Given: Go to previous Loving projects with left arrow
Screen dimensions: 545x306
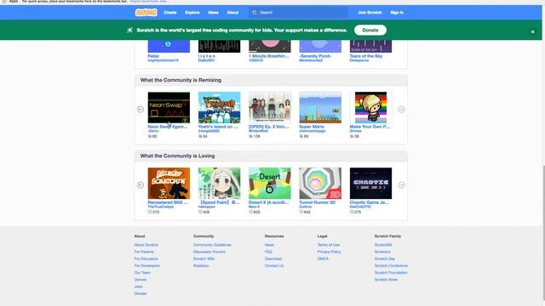Looking at the screenshot, I should pyautogui.click(x=141, y=185).
